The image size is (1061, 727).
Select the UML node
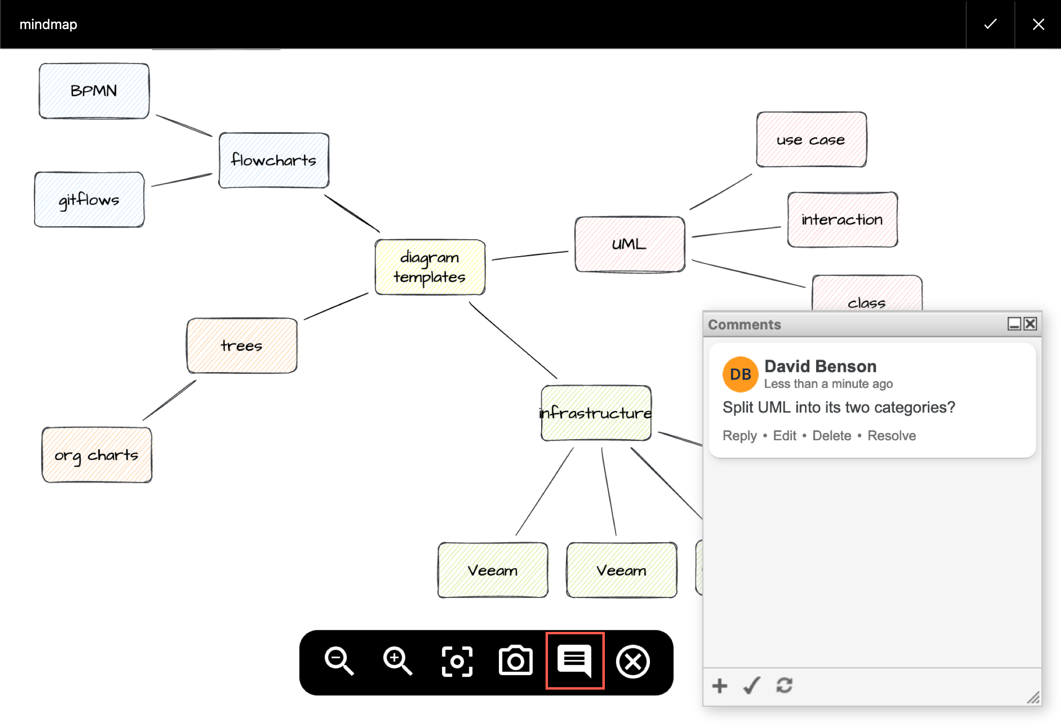[629, 245]
